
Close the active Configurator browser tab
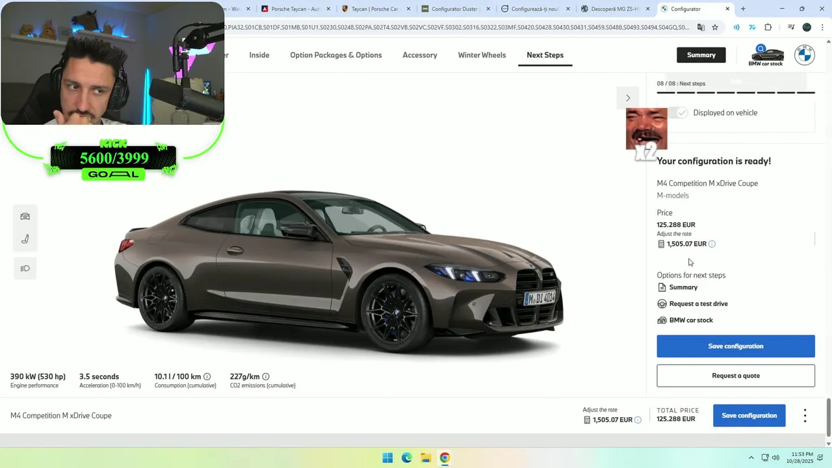727,9
